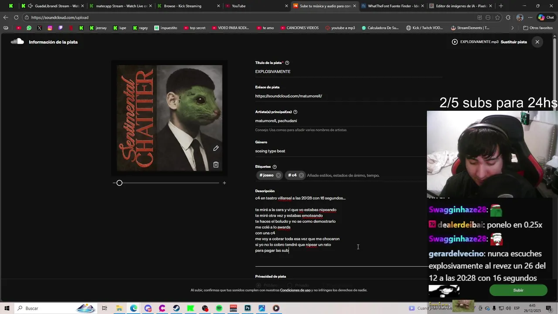The image size is (558, 314).
Task: Expand the bookmarks overflow chevron
Action: click(513, 28)
